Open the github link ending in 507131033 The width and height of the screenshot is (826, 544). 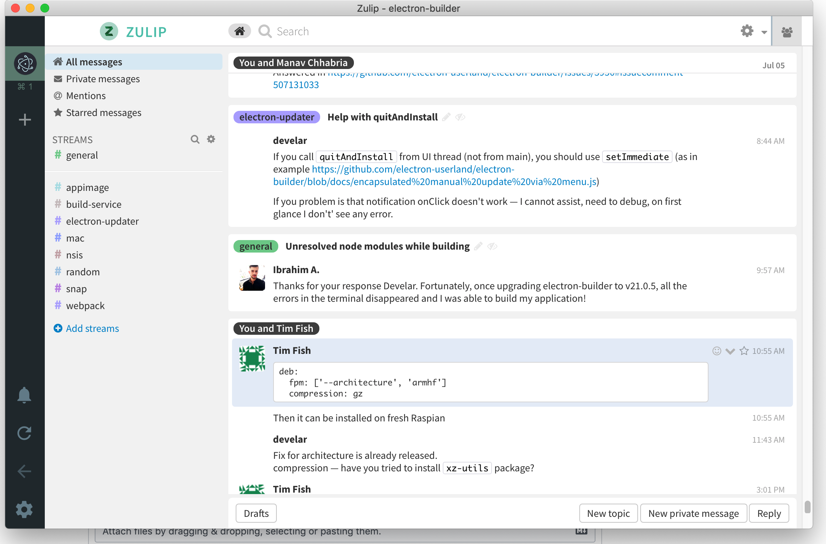click(296, 85)
